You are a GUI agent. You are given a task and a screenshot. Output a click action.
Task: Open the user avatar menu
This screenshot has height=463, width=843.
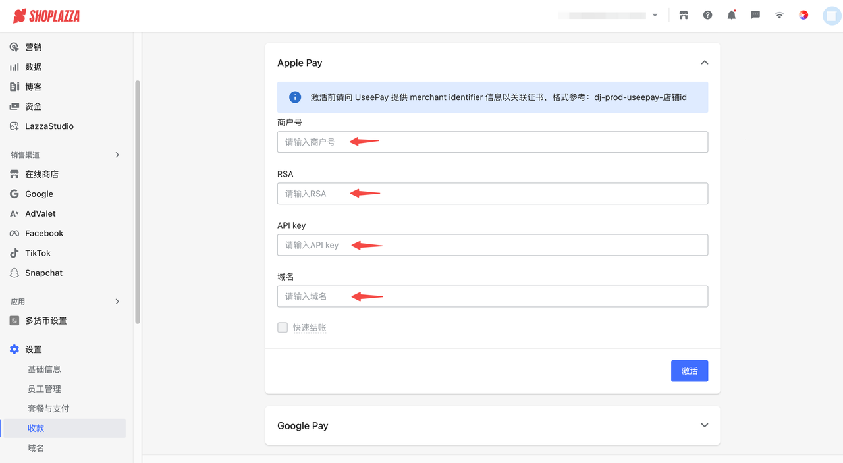(x=832, y=16)
